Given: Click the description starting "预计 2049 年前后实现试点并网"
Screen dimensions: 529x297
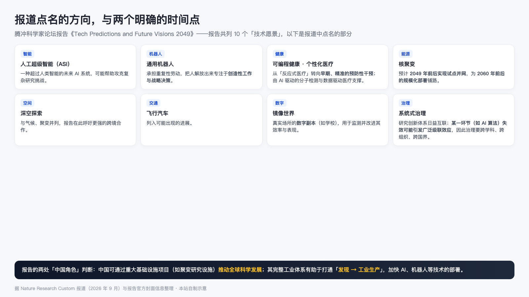Looking at the screenshot, I should tap(452, 77).
